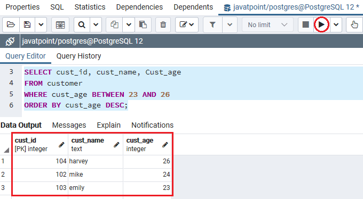Save query using the floppy disk icon
The height and width of the screenshot is (199, 363).
click(x=27, y=24)
